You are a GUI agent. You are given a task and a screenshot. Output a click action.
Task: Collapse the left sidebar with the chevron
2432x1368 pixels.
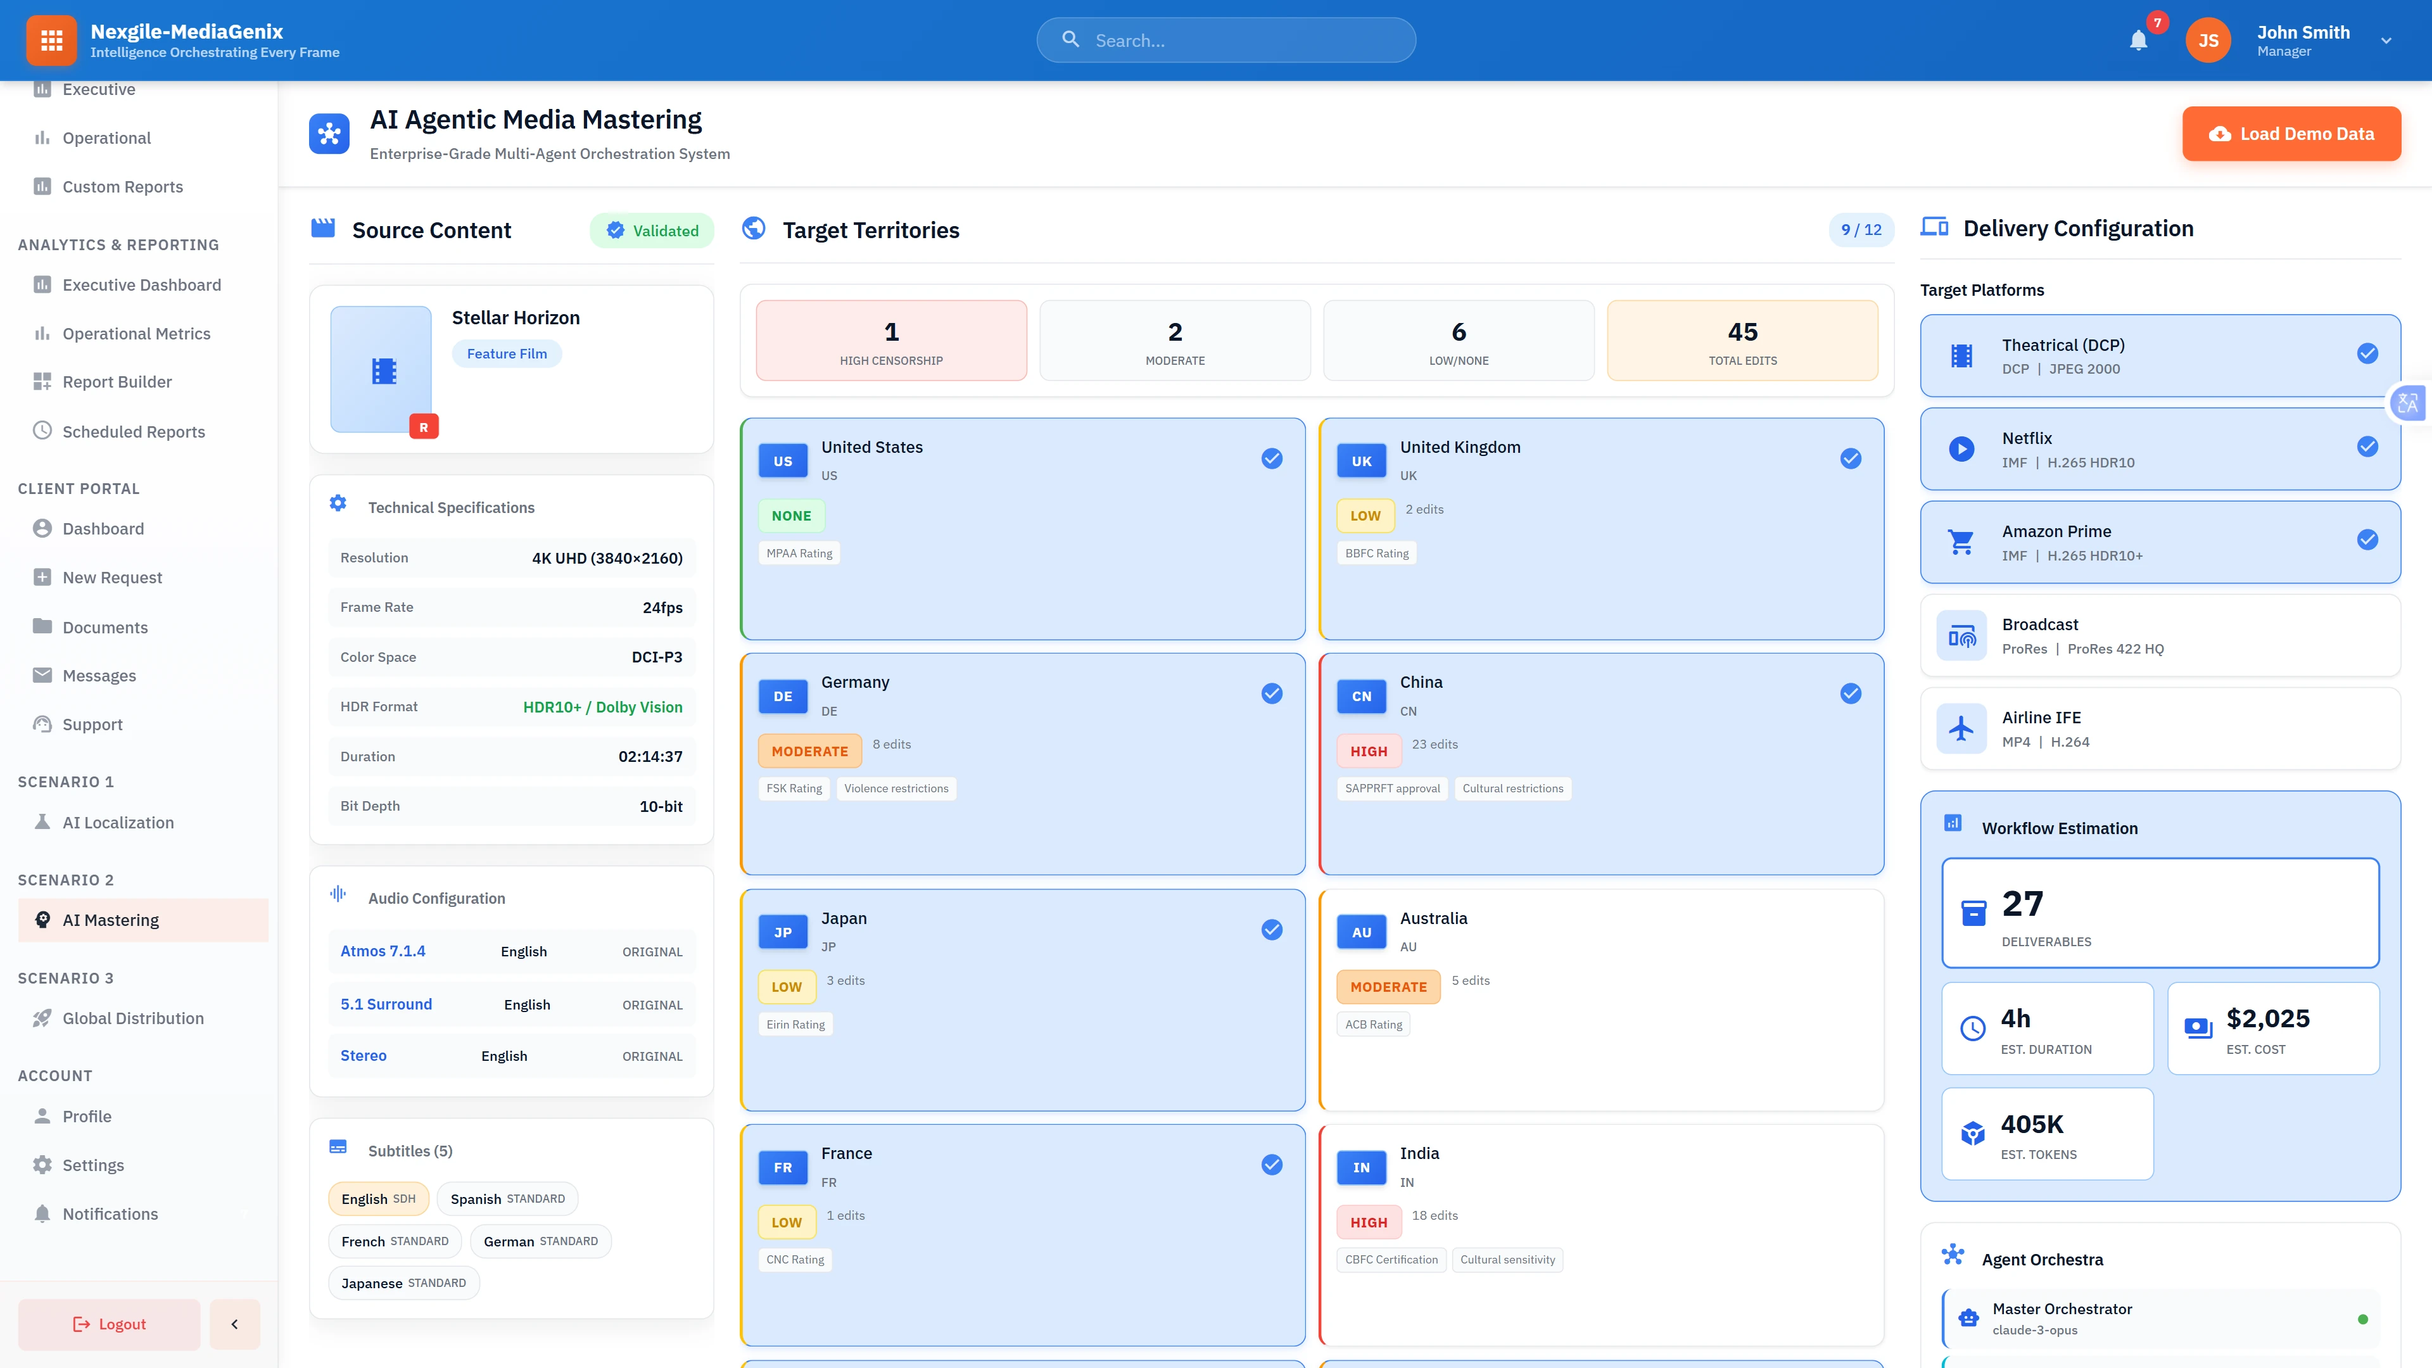coord(234,1324)
